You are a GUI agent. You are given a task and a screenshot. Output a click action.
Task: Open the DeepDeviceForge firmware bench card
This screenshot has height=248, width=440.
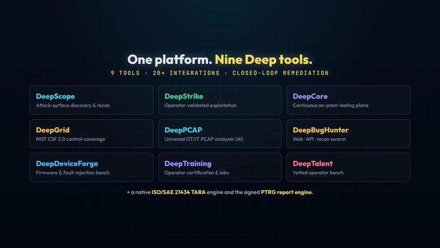click(x=91, y=167)
